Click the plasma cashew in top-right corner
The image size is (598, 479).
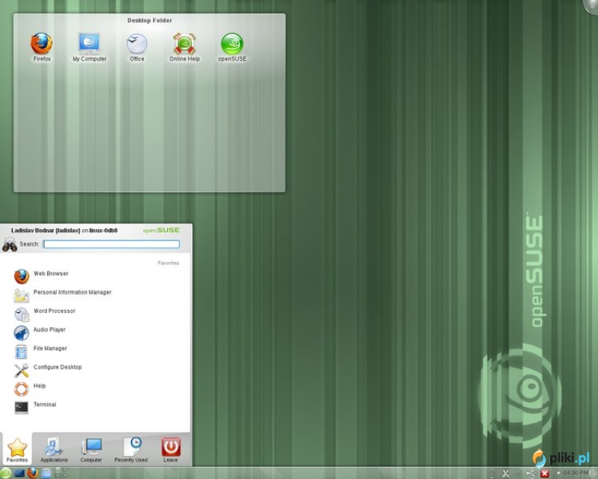tap(591, 6)
